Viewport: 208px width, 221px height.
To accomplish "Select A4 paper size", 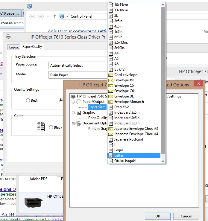I will pyautogui.click(x=134, y=53).
